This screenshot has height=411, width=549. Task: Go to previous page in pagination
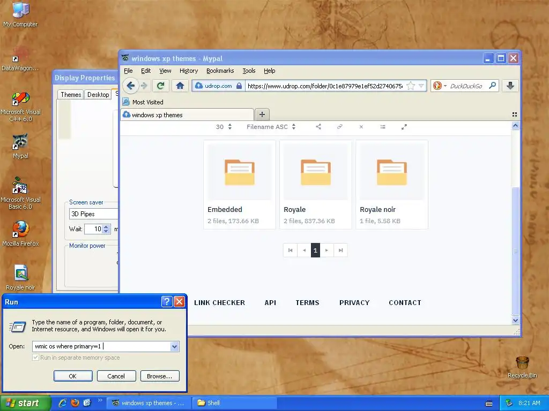(x=305, y=250)
